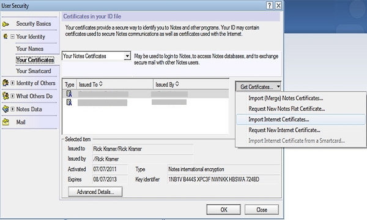The height and width of the screenshot is (220, 367).
Task: Click the Identity of Others icon
Action: point(6,83)
